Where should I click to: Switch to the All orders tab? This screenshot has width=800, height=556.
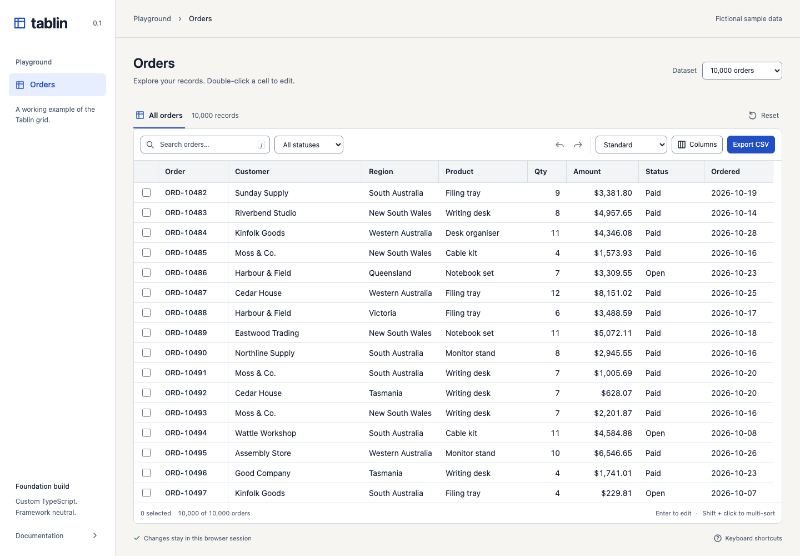coord(159,116)
